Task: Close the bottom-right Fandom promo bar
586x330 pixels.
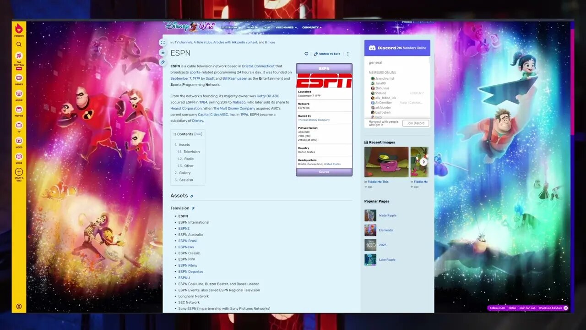Action: pyautogui.click(x=566, y=308)
